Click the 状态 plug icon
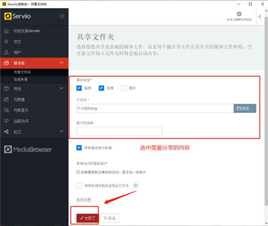 pos(6,42)
